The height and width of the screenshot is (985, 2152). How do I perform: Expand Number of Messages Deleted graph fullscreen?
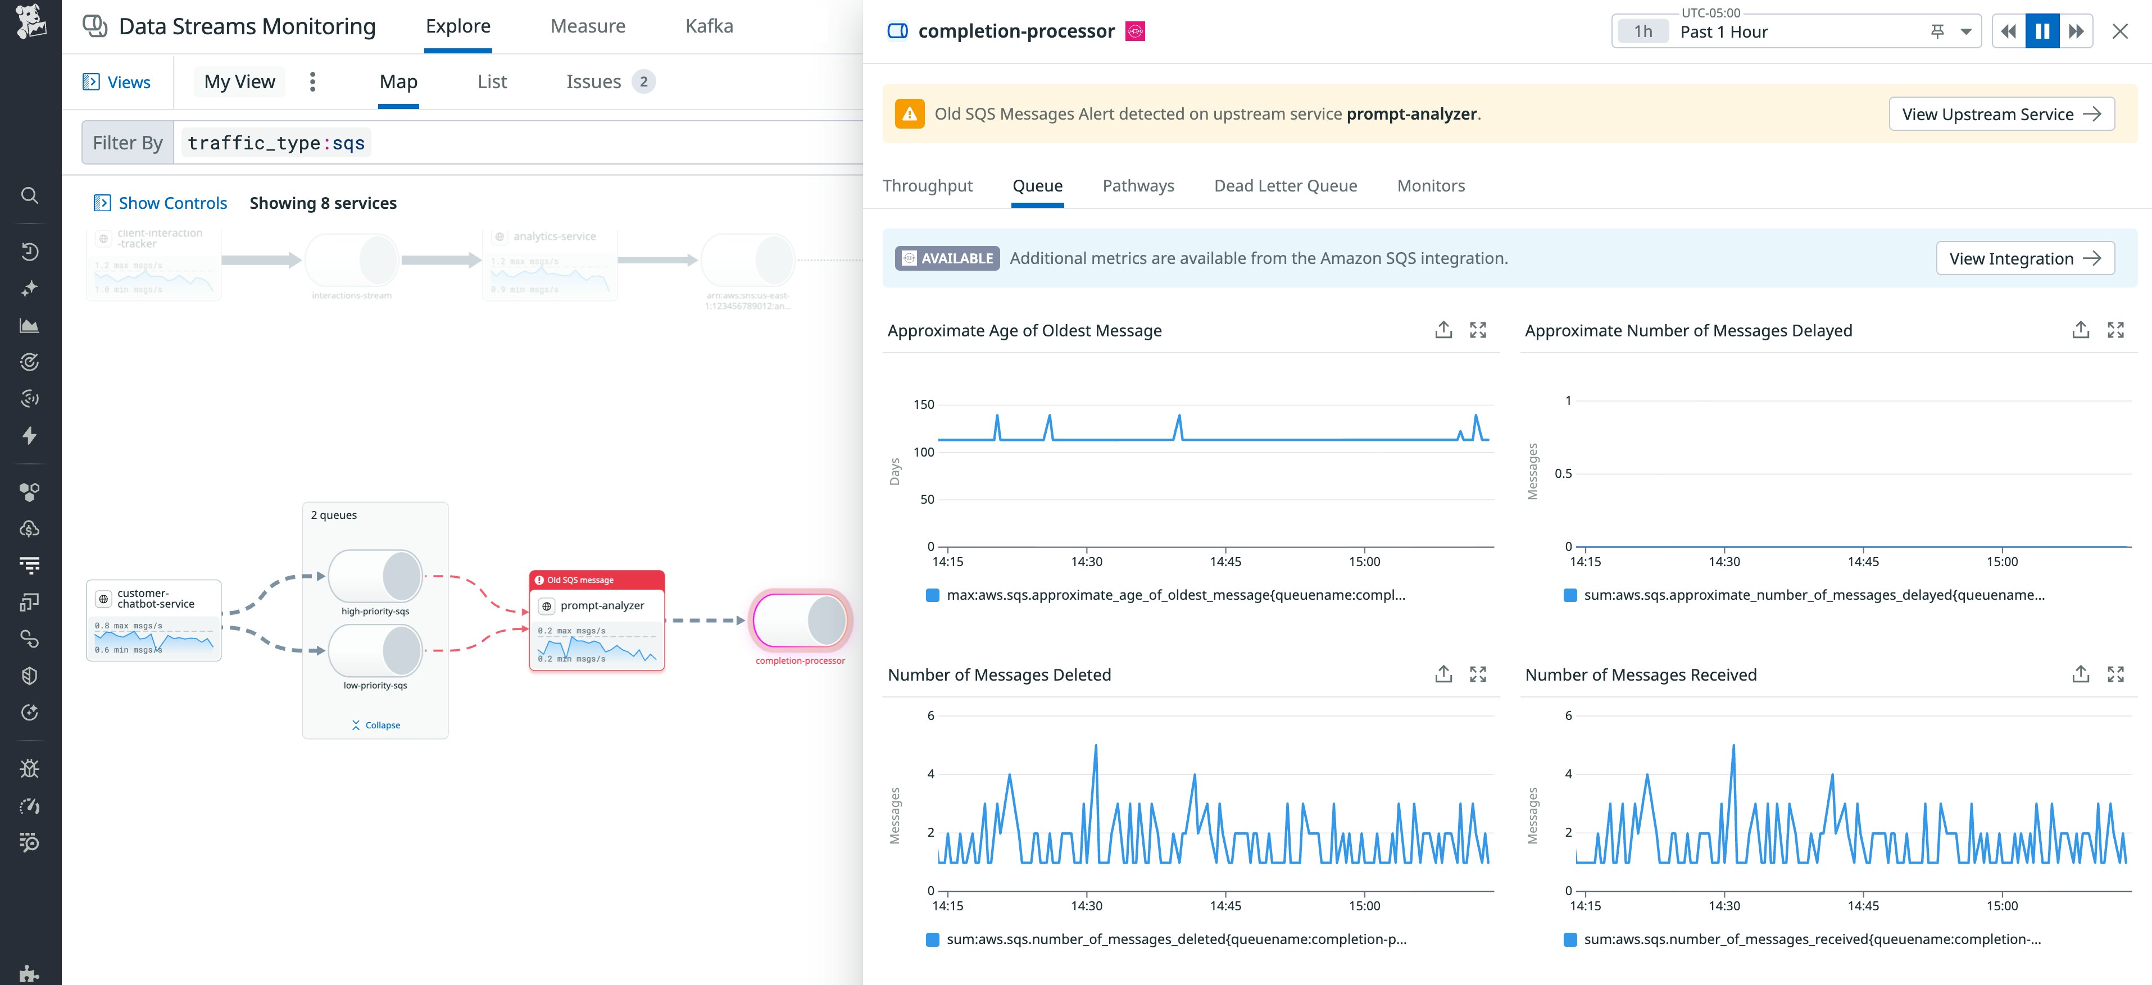(x=1478, y=674)
